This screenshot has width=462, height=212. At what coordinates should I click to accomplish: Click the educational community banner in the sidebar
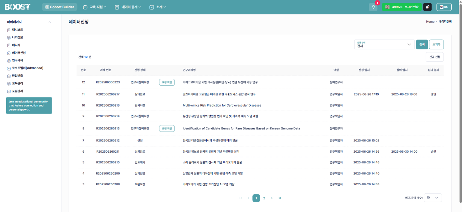click(x=29, y=105)
